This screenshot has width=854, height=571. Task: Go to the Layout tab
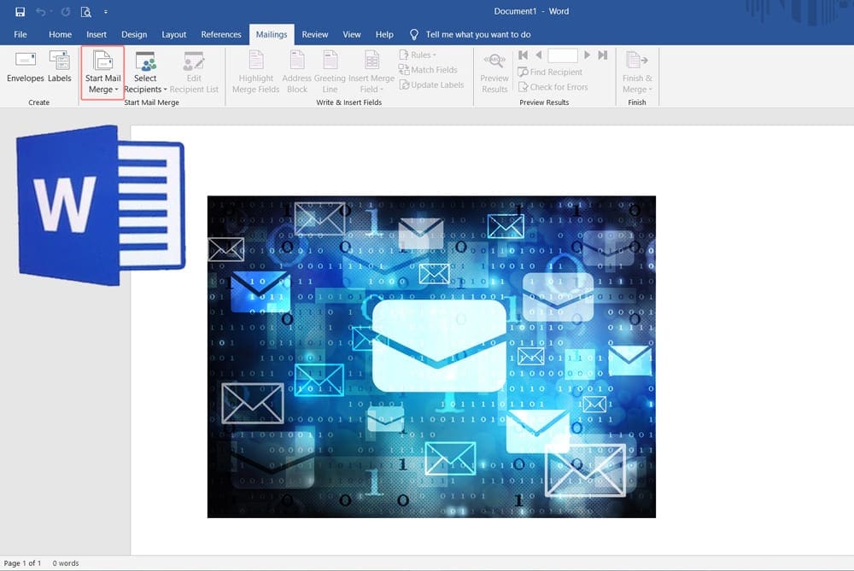[x=173, y=34]
